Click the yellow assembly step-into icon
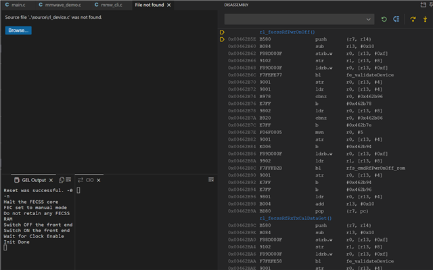The height and width of the screenshot is (270, 433). 425,19
